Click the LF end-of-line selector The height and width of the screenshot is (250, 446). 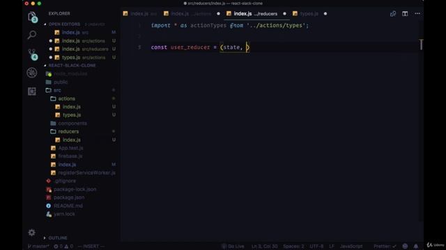332,246
